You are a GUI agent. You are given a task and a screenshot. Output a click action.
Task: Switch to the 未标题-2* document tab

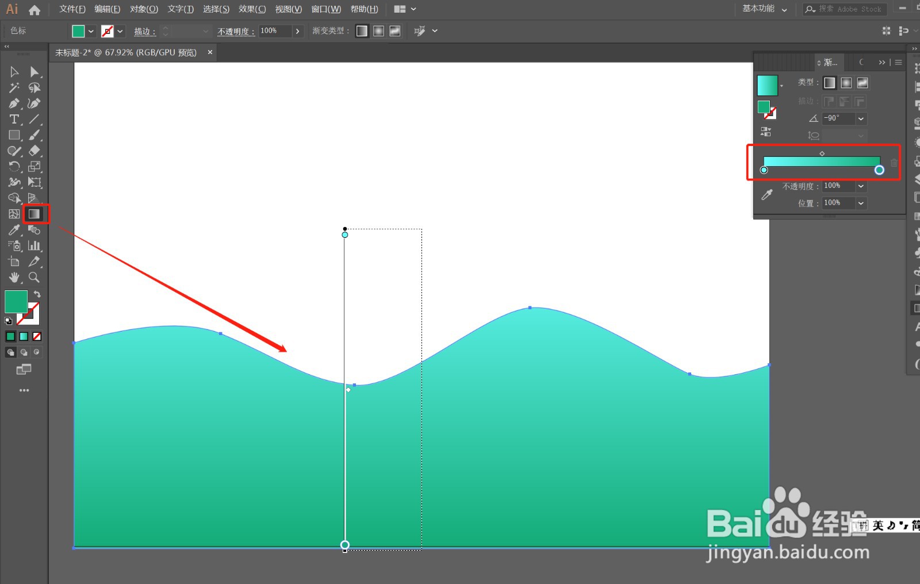126,52
